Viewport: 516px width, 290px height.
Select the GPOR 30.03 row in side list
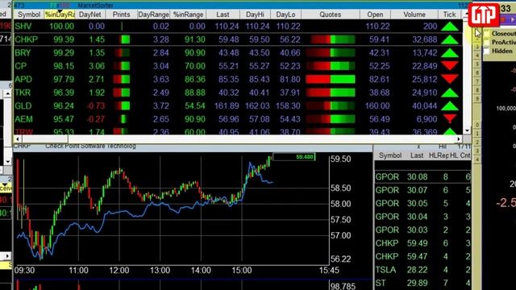(422, 230)
